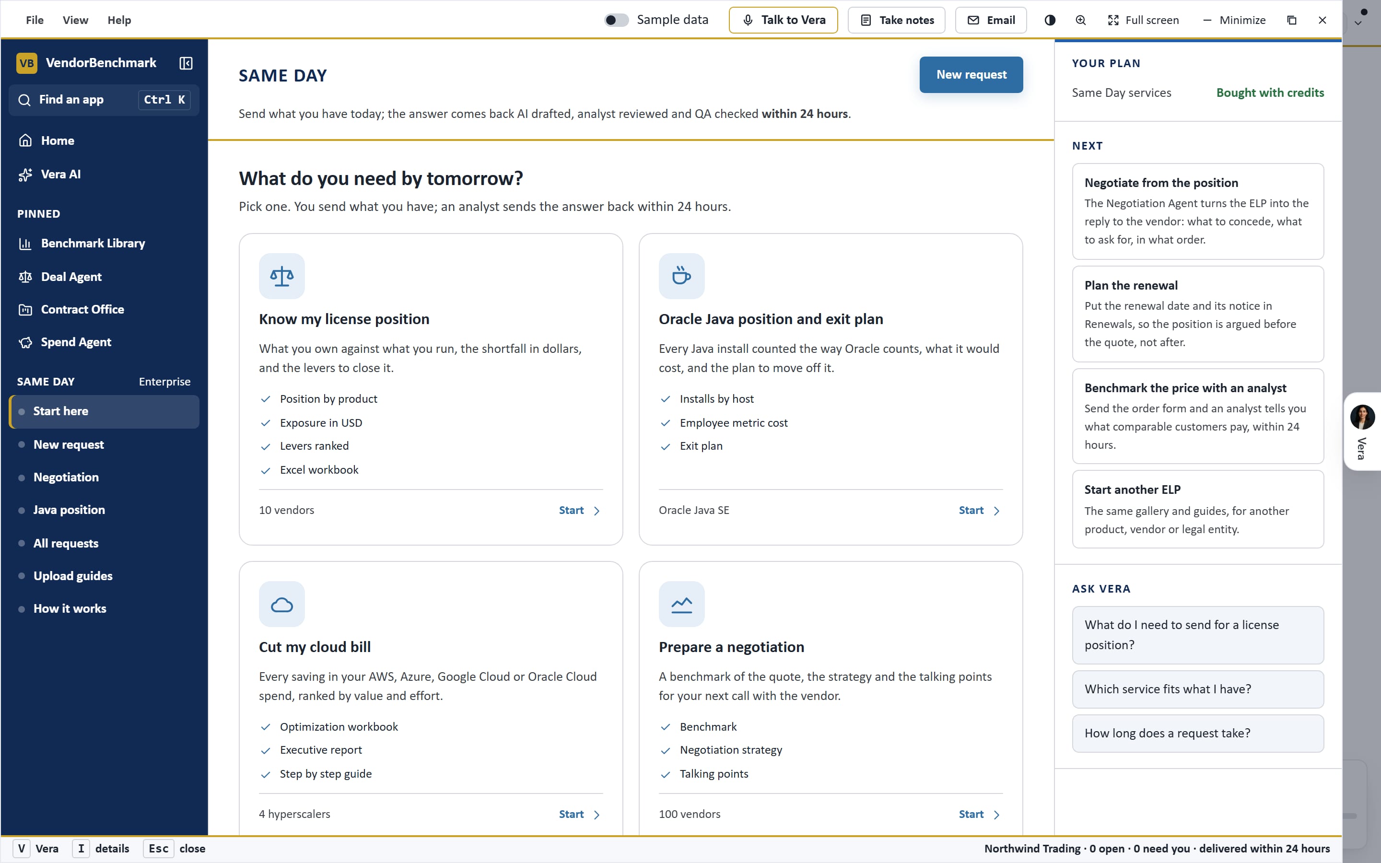Open Benchmark the price with an analyst card

coord(1198,416)
